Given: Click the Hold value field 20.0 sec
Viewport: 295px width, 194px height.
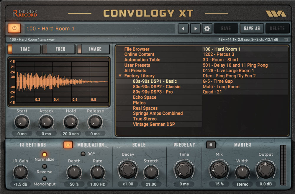Looking at the screenshot, I should click(71, 134).
